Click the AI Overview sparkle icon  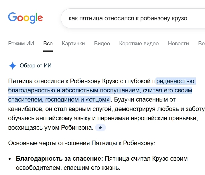13,66
